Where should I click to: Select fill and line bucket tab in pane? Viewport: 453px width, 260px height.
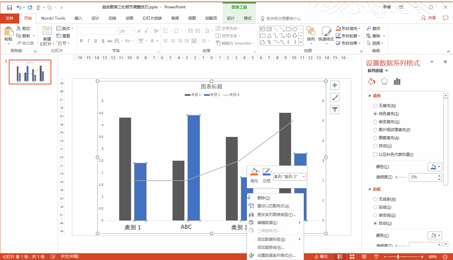coord(371,81)
